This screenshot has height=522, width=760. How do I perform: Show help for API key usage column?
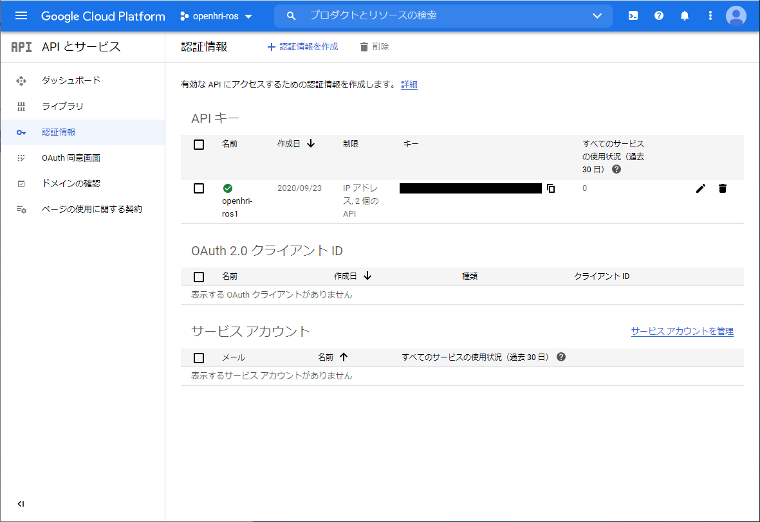616,169
